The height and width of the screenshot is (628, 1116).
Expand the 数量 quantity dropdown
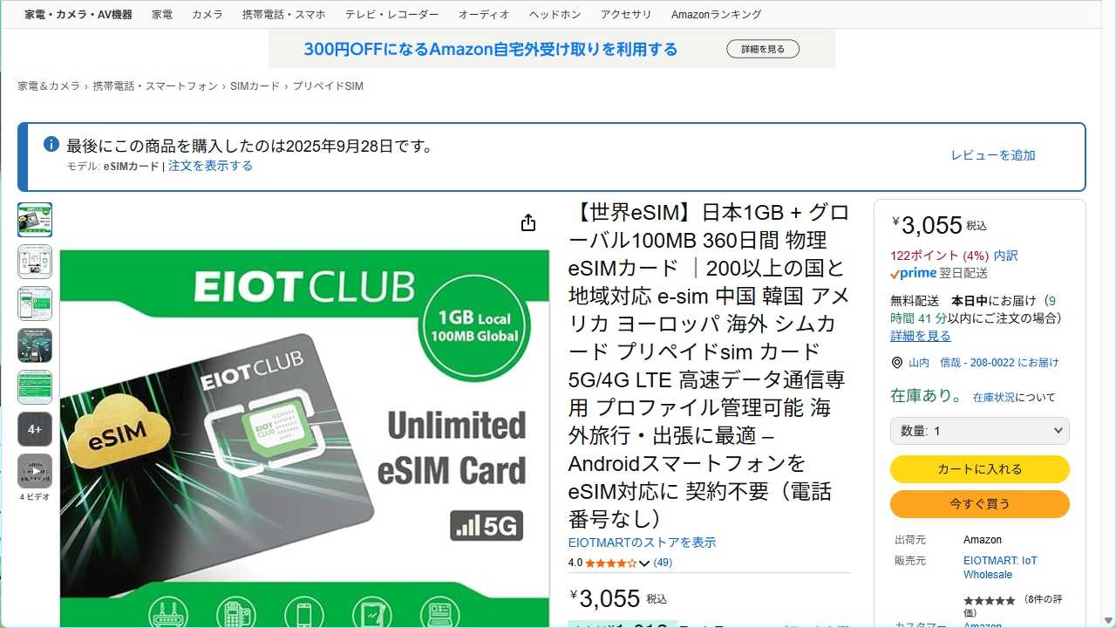coord(979,431)
